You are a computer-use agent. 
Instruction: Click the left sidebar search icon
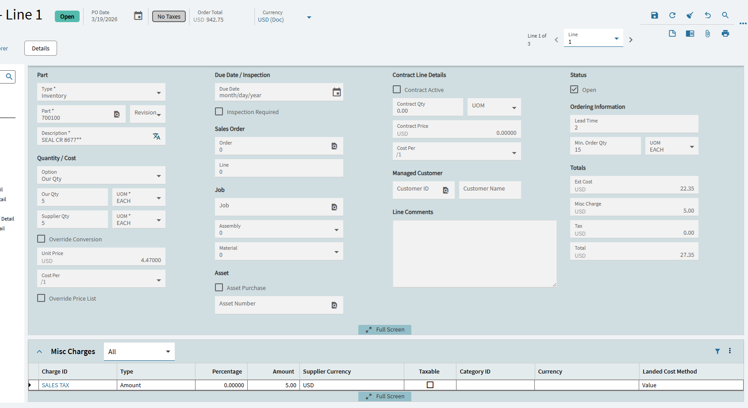point(9,76)
